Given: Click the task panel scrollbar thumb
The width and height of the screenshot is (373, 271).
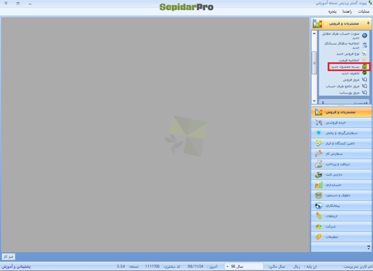Looking at the screenshot, I should (x=314, y=63).
